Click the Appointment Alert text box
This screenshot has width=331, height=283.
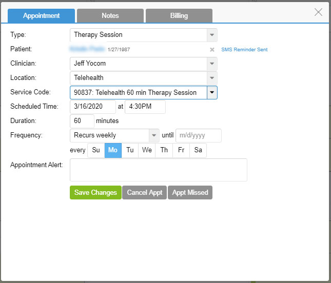coord(158,170)
